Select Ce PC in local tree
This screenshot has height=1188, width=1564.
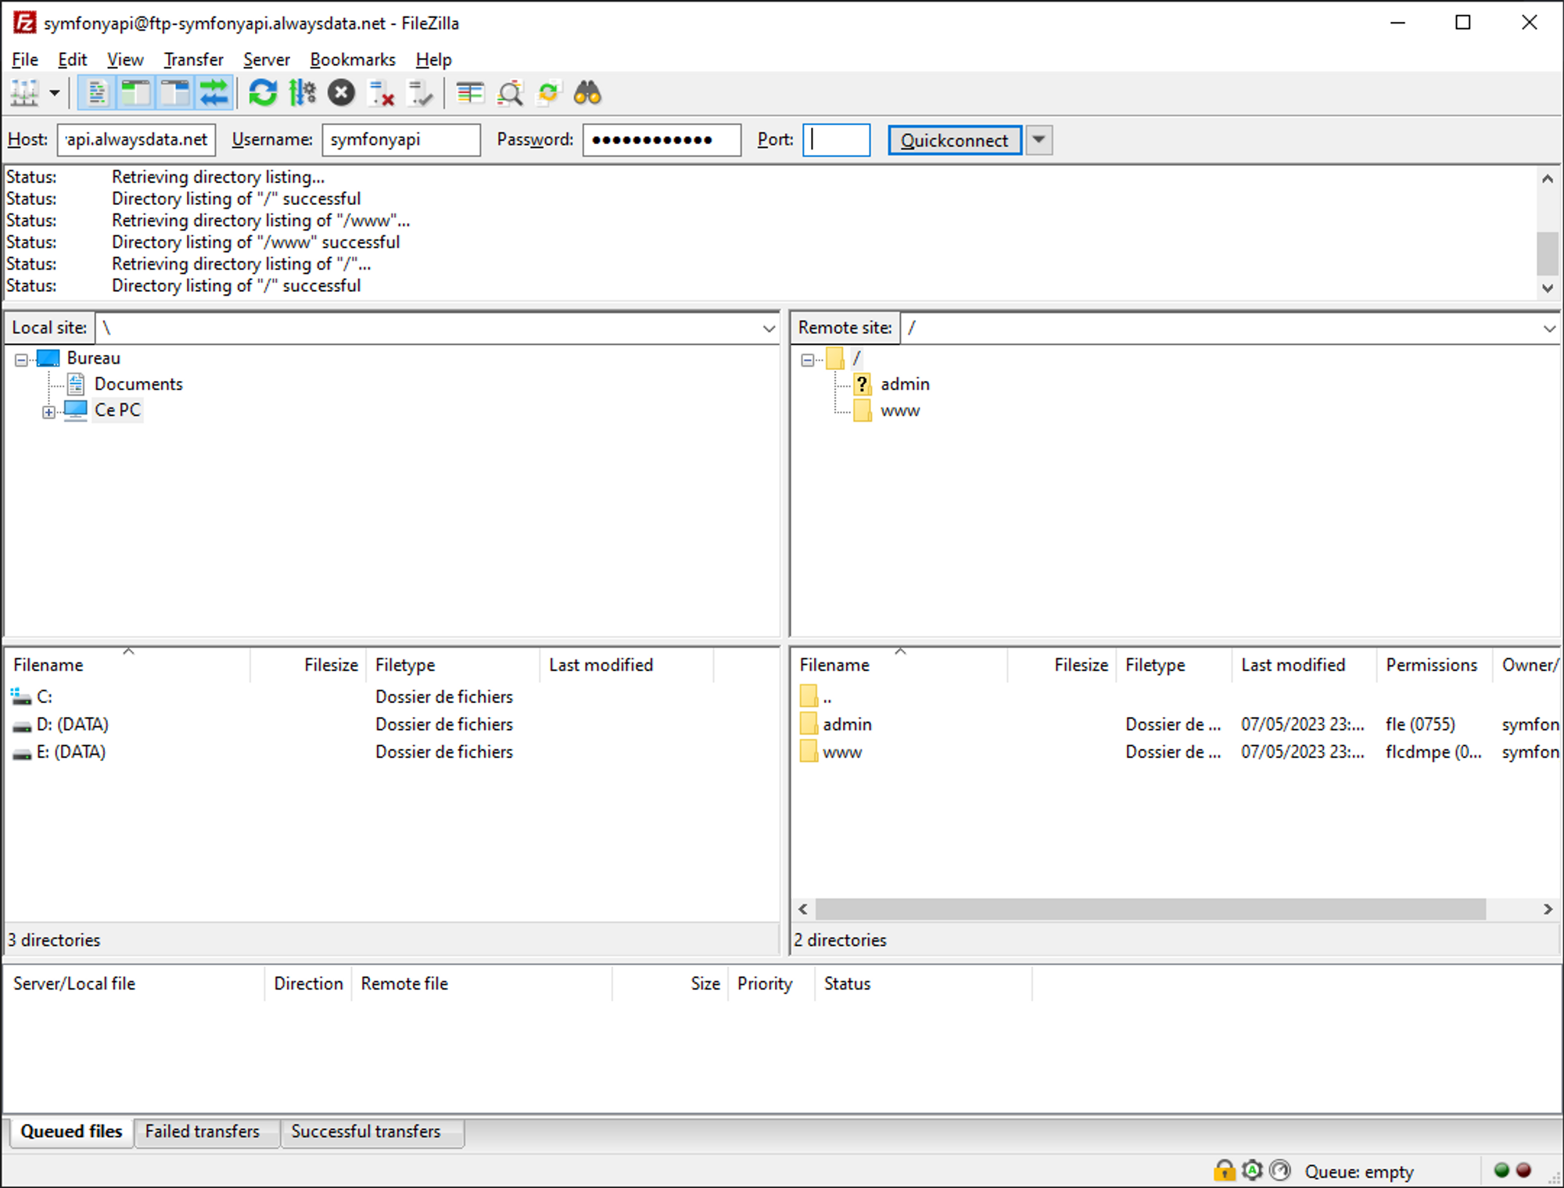[x=117, y=410]
